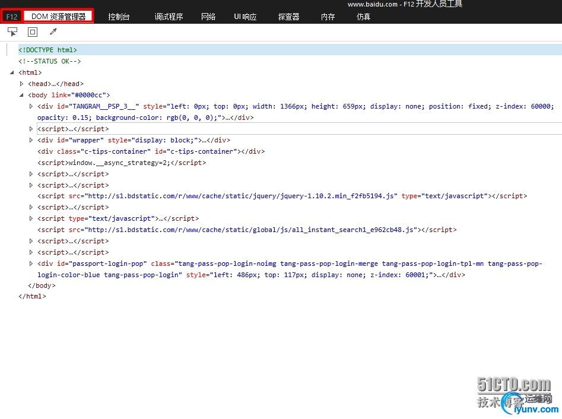Select the jquery-1.10.2.min script line
562x419 pixels.
(282, 196)
